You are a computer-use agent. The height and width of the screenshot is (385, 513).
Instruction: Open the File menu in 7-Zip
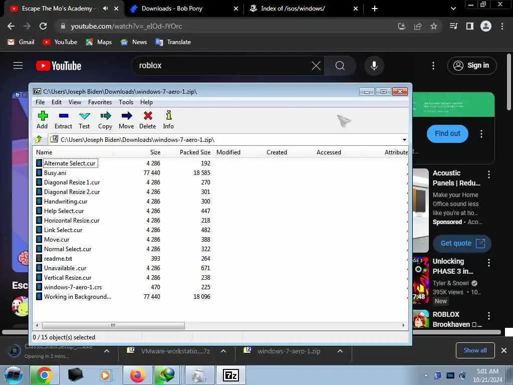pos(40,102)
